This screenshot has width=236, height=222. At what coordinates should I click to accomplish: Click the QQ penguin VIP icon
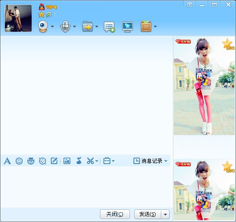point(42,7)
